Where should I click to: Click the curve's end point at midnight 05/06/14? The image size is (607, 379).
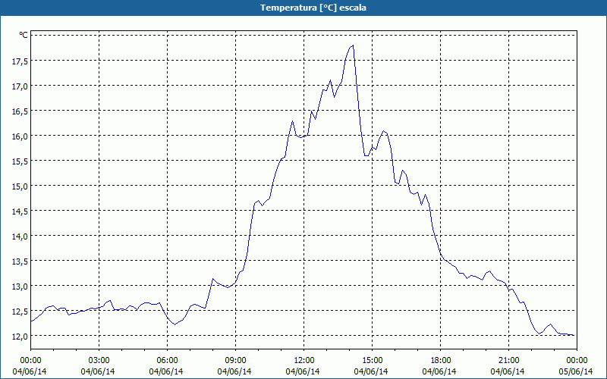coord(574,335)
